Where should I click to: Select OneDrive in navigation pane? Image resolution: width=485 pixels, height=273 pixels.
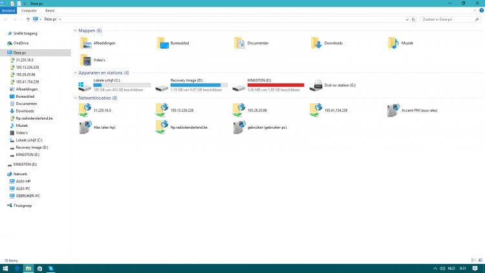[21, 43]
